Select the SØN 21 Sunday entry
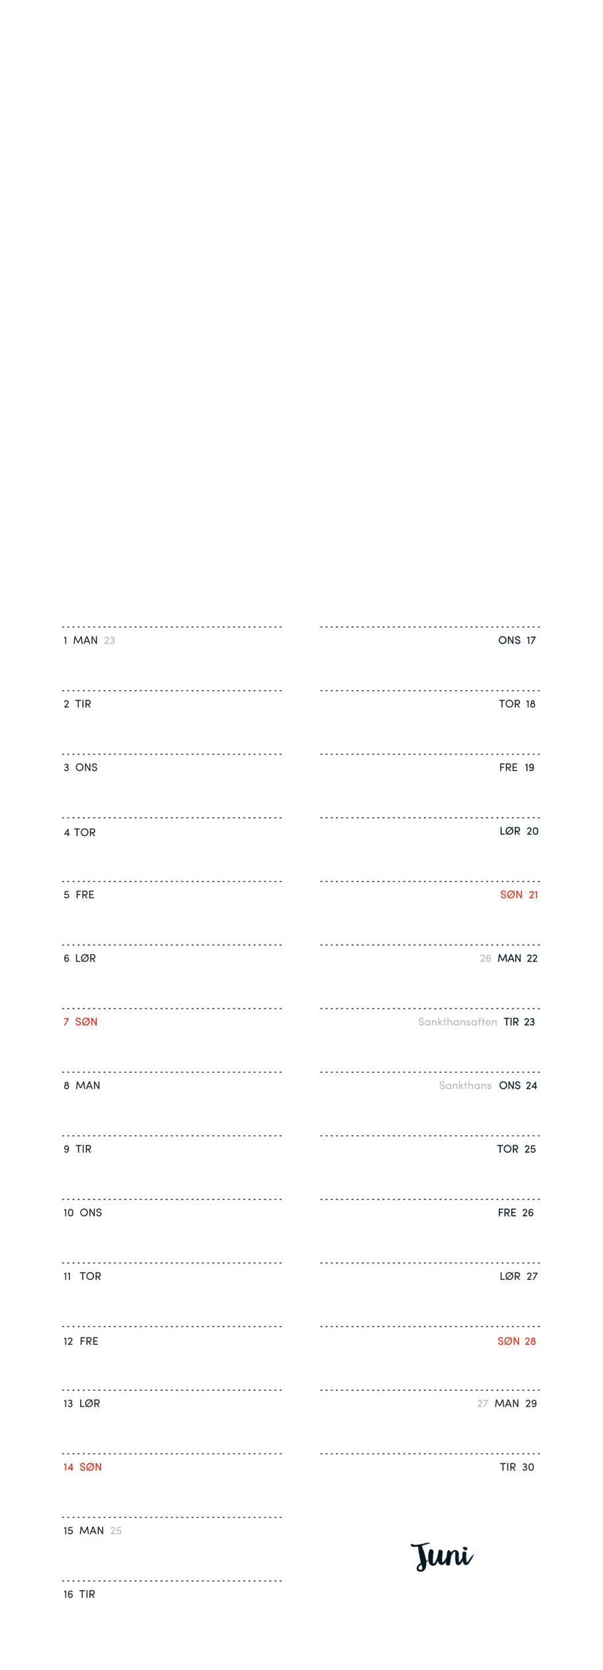The width and height of the screenshot is (603, 1670). (x=518, y=895)
